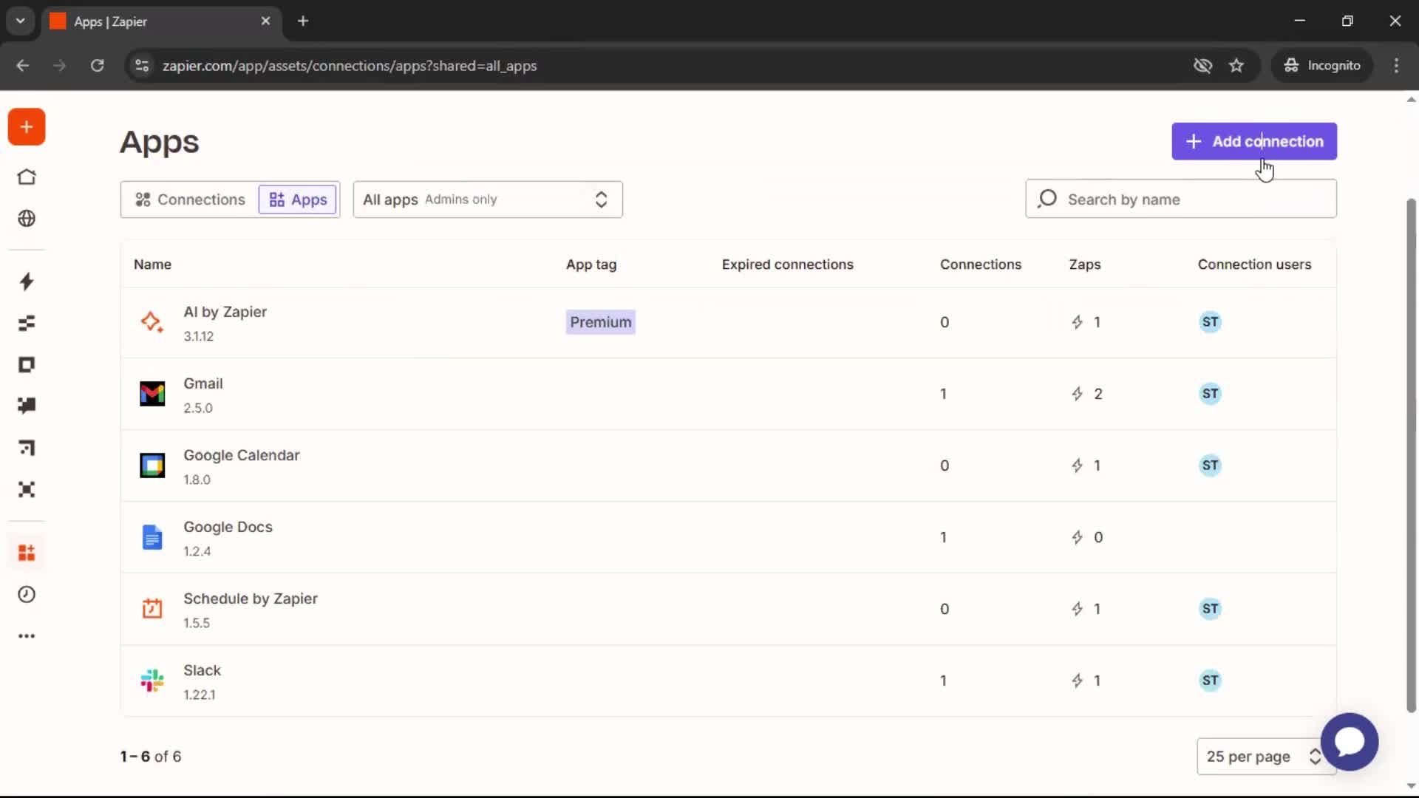Click the Connections column header
Screen dimensions: 1419x798
pos(981,265)
